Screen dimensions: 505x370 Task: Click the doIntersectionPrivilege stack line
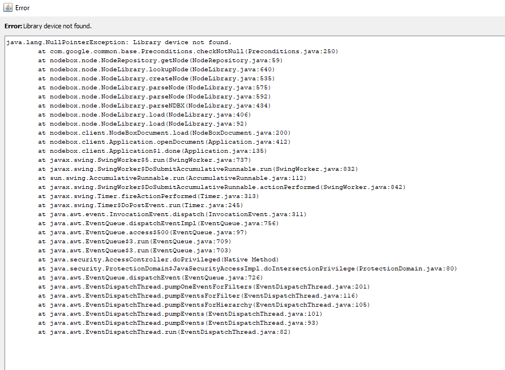(247, 268)
